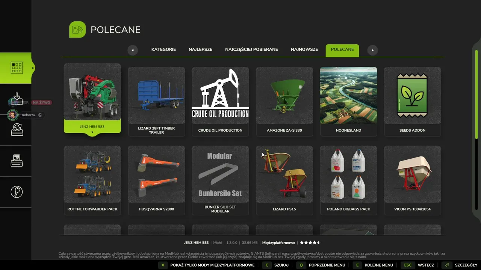This screenshot has height=270, width=481.
Task: Select the Husqvarna S2800 mod
Action: tap(156, 180)
